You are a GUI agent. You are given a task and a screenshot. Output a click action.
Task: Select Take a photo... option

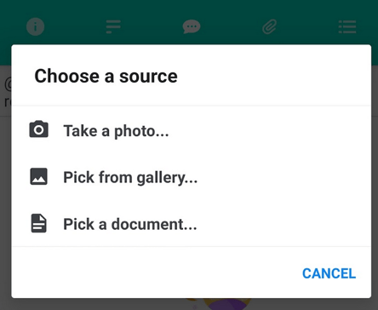192,130
